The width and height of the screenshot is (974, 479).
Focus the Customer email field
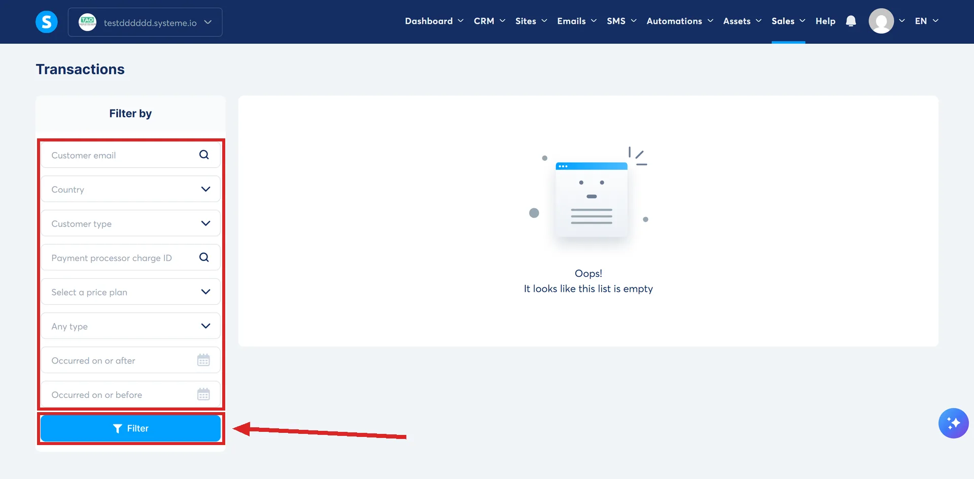coord(130,155)
